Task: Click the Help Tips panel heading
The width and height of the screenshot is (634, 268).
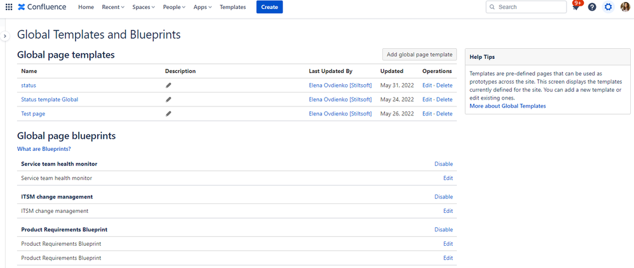Action: [x=482, y=57]
